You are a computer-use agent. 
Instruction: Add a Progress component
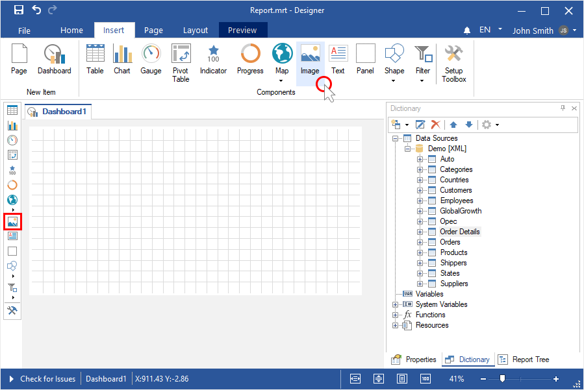(250, 60)
